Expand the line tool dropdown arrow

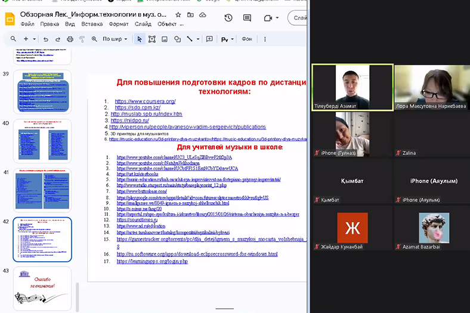(x=199, y=39)
